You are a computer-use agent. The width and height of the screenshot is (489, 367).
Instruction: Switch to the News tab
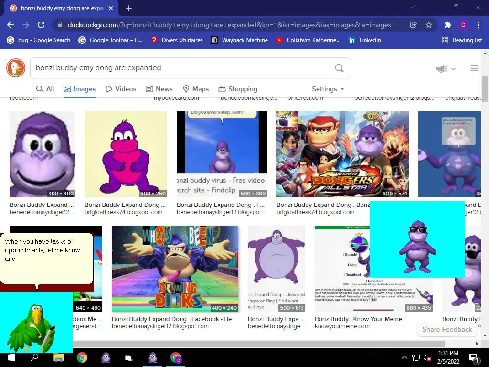pos(159,89)
